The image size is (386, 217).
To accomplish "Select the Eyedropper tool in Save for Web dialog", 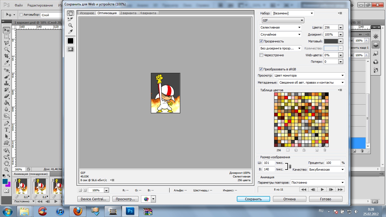I will click(x=70, y=32).
